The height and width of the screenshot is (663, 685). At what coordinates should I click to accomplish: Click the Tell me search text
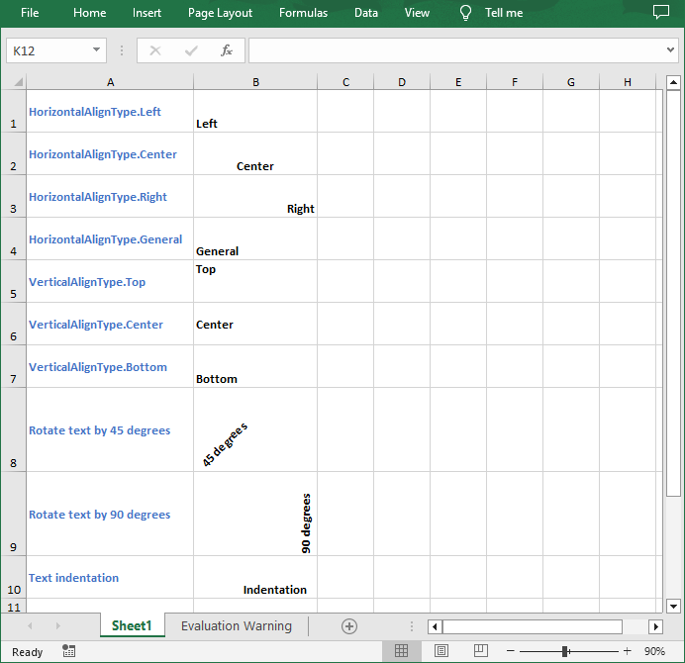[504, 13]
